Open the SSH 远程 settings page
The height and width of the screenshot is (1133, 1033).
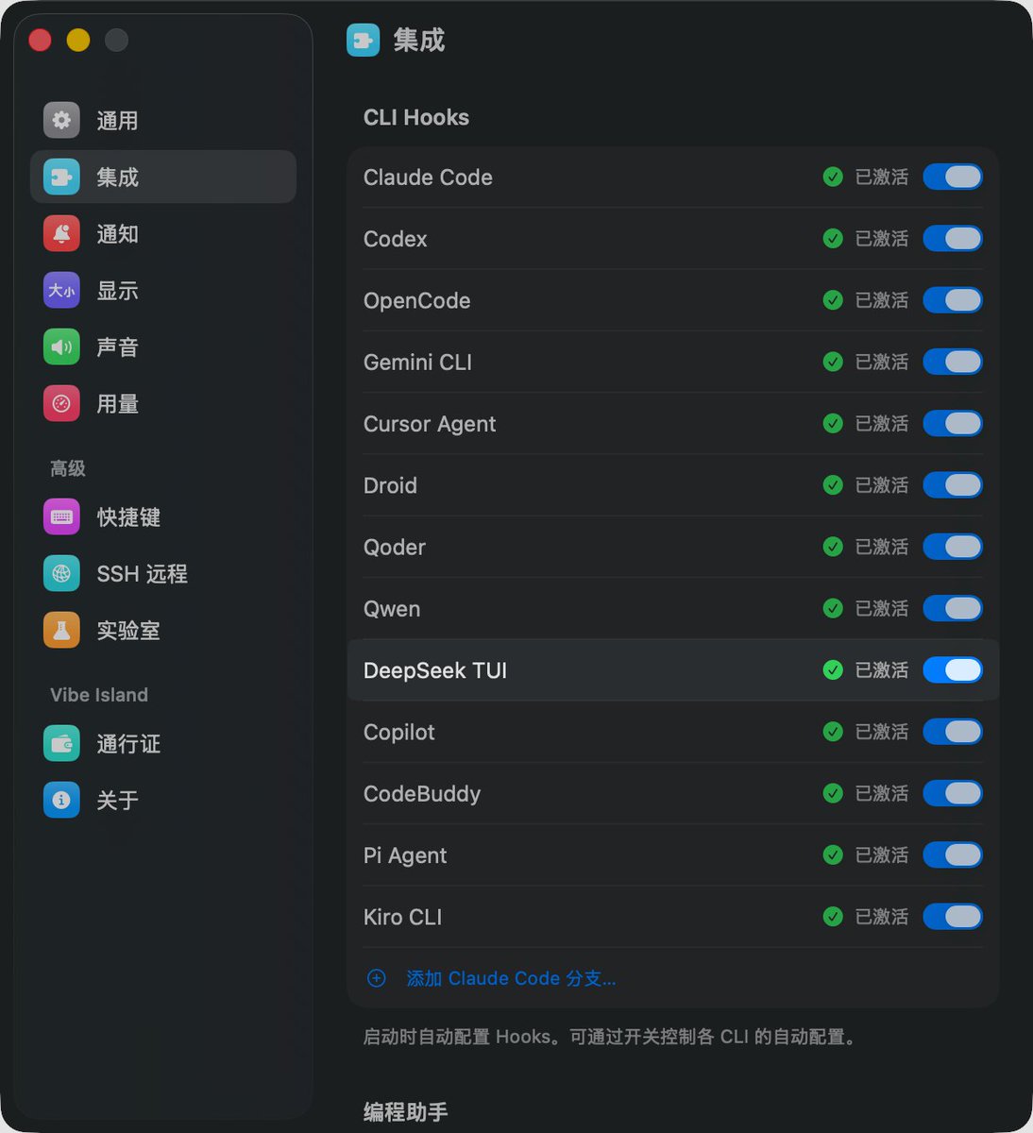[x=163, y=573]
